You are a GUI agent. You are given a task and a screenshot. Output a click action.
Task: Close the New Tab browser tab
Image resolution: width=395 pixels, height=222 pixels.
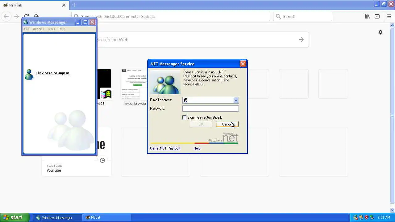coord(64,5)
